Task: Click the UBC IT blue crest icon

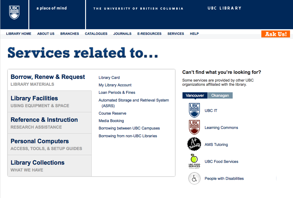Action: 194,110
